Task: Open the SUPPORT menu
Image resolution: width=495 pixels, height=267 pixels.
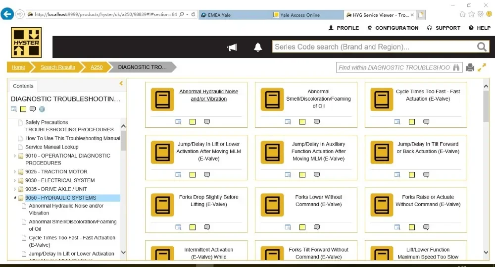Action: 444,28
